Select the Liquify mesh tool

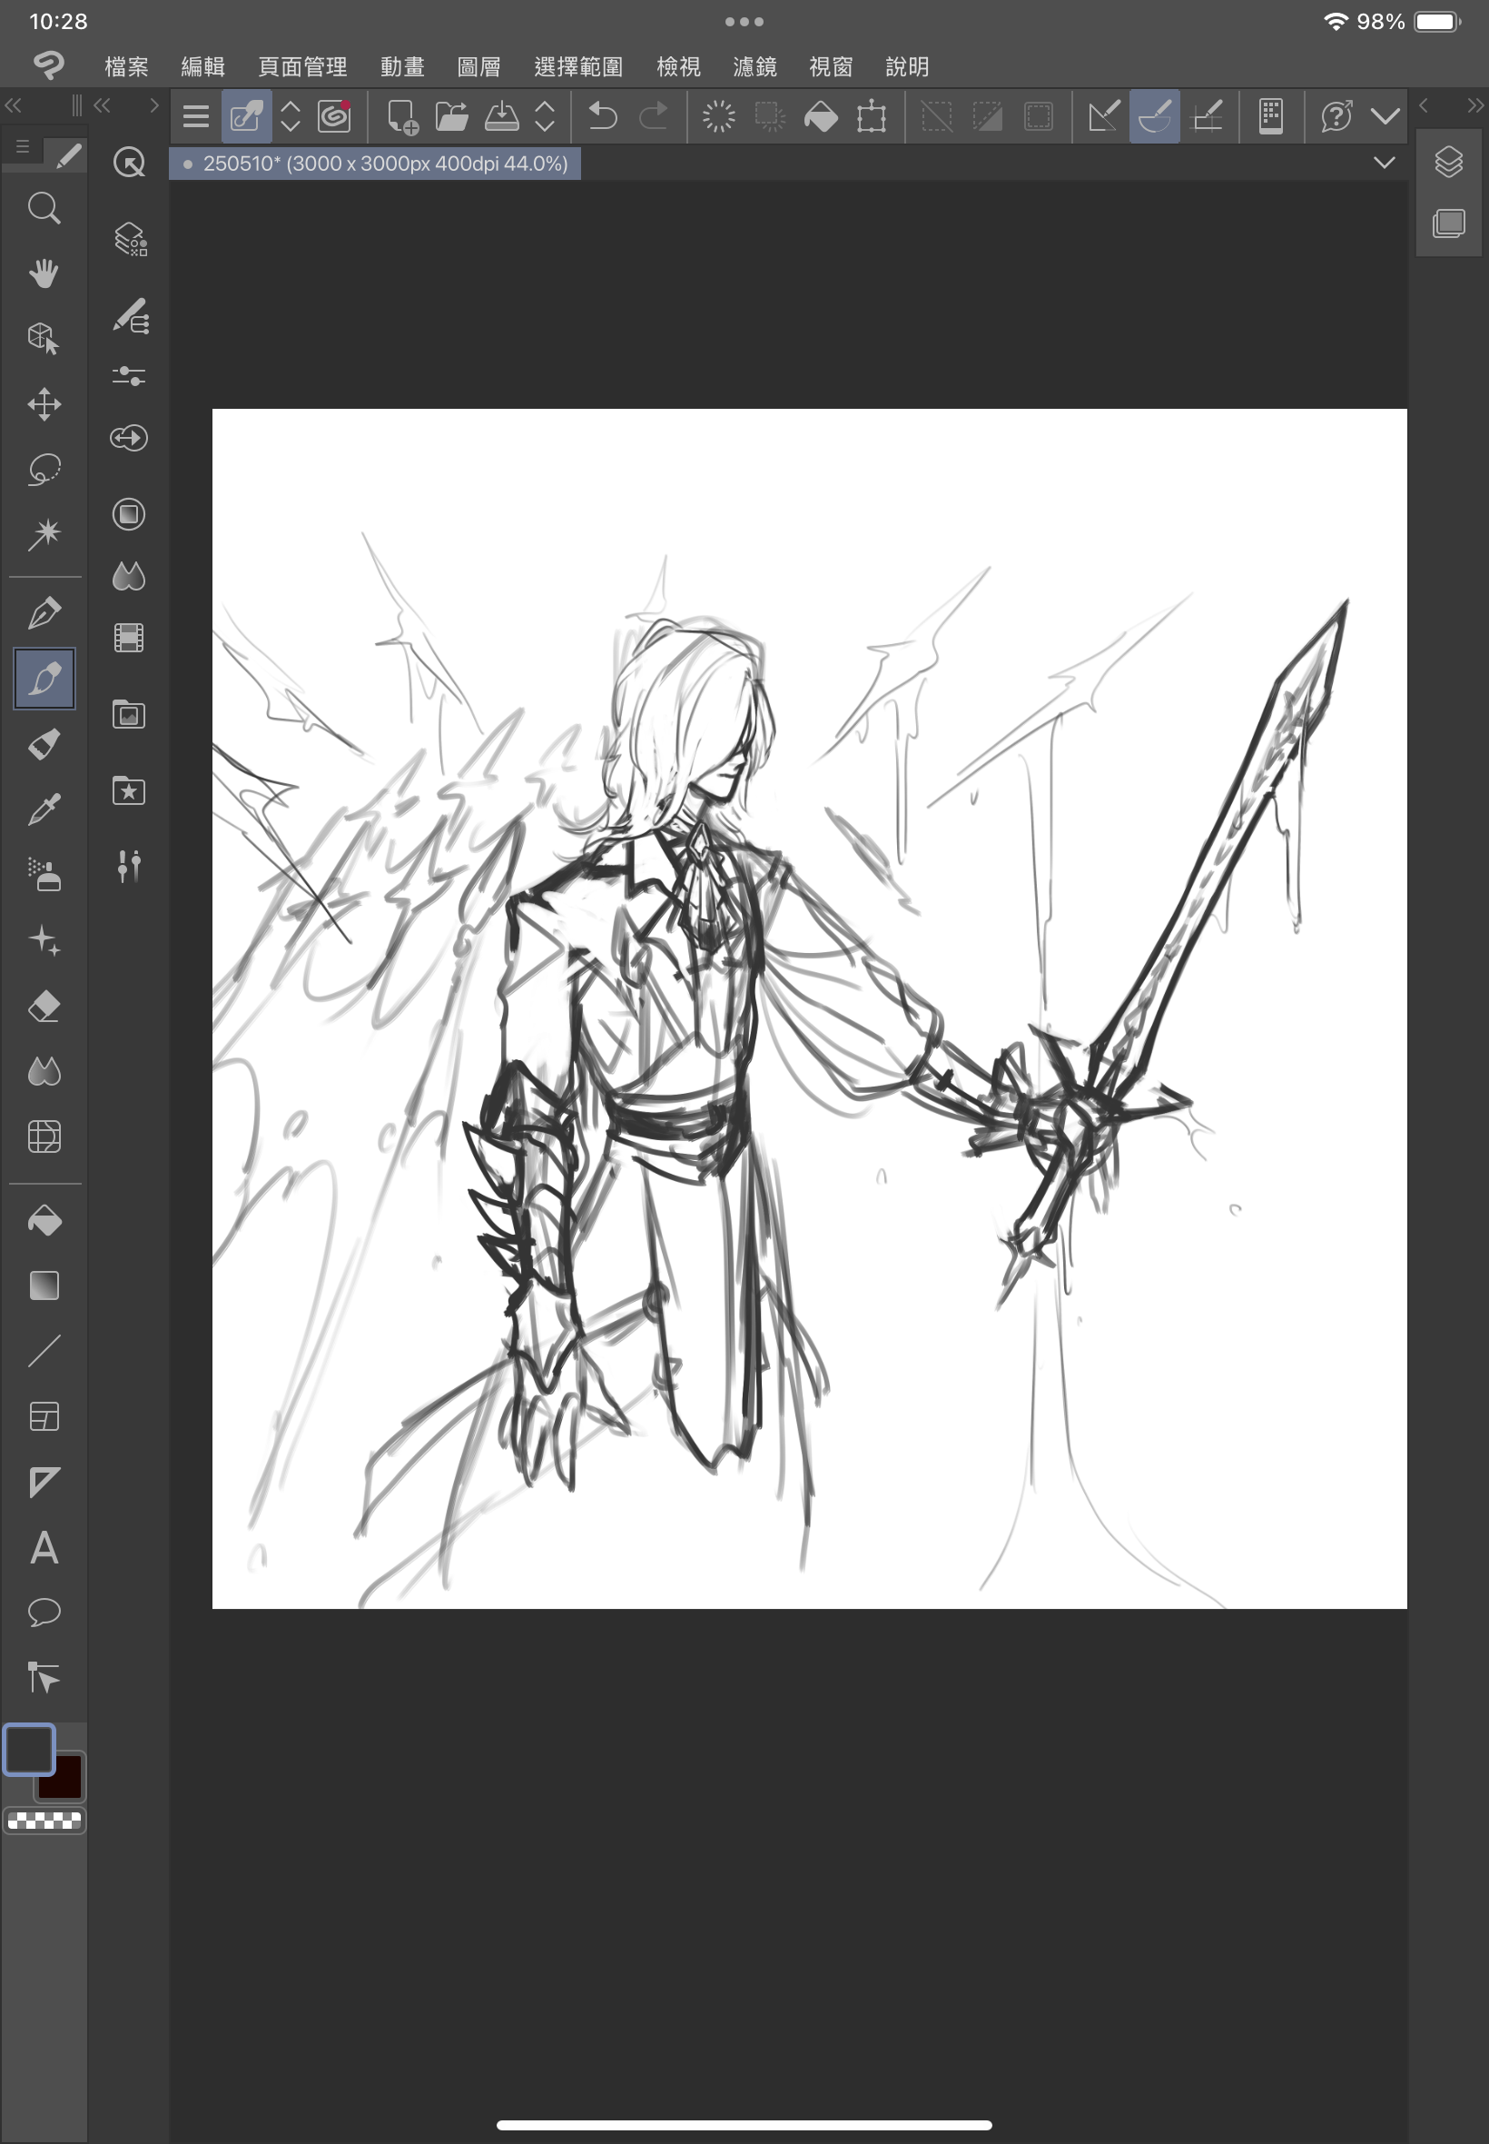click(x=44, y=1137)
